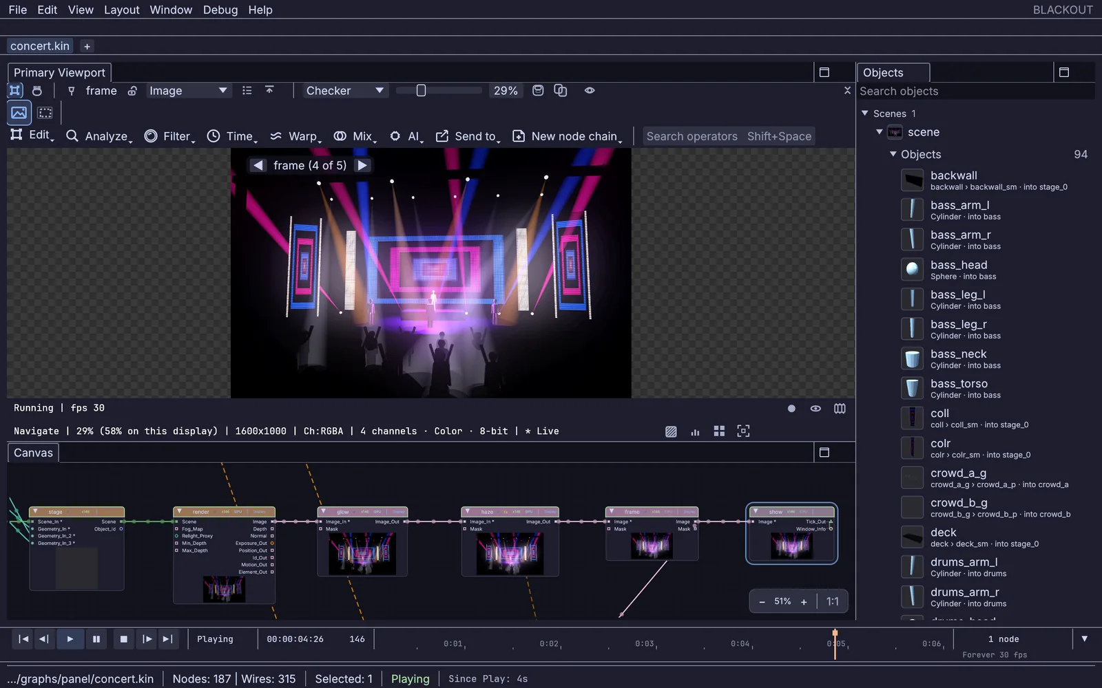Click the Send to button
Viewport: 1102px width, 688px height.
[x=468, y=136]
